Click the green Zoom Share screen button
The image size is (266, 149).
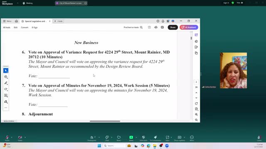point(131,138)
